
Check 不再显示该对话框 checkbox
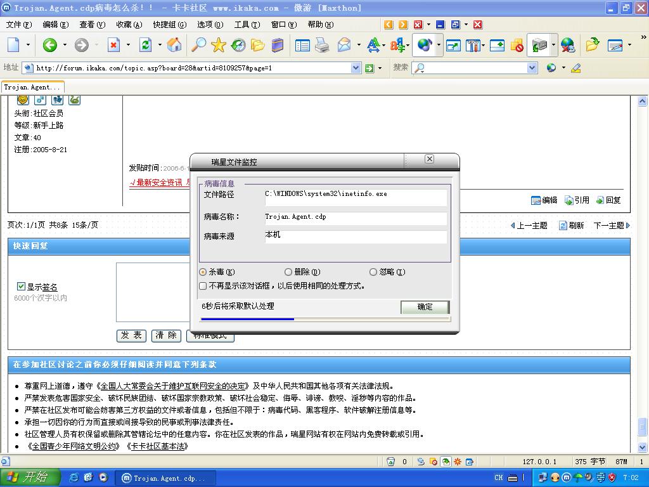click(203, 286)
